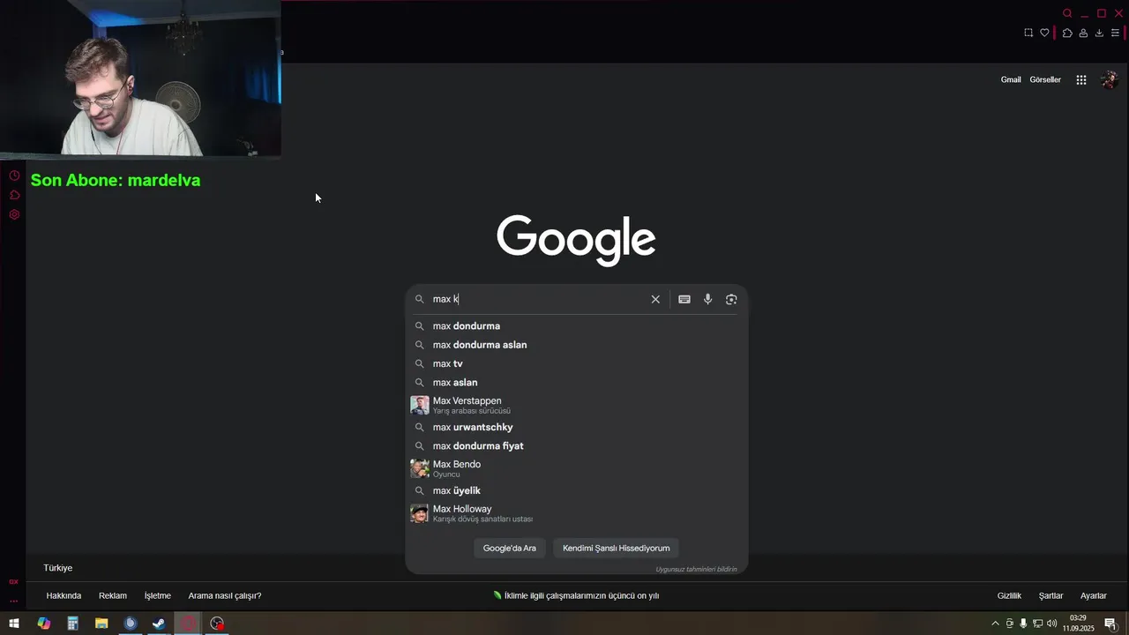Open the blue circular app on the taskbar
The width and height of the screenshot is (1129, 635).
click(131, 624)
